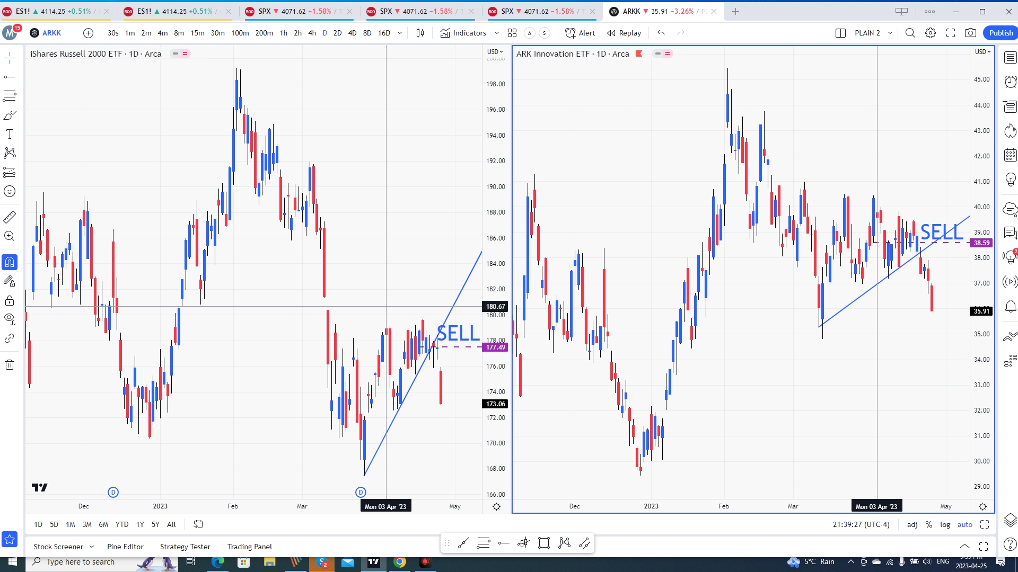Open indicator templates grid icon
The image size is (1018, 572).
(x=512, y=33)
